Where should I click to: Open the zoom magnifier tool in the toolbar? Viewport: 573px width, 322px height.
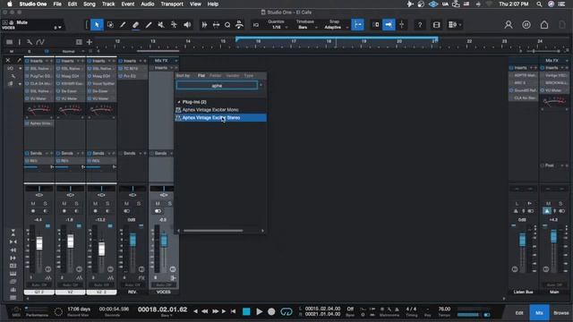(x=227, y=25)
